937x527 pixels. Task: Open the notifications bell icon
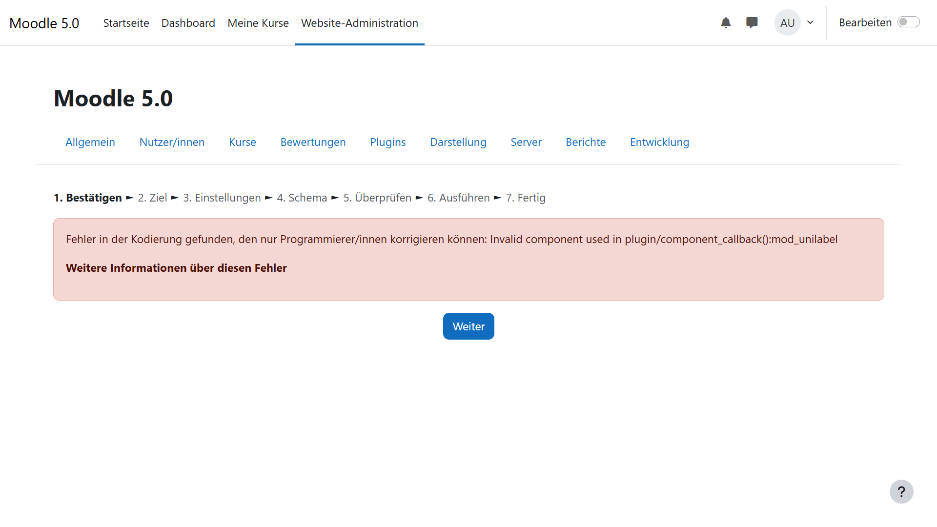(726, 23)
